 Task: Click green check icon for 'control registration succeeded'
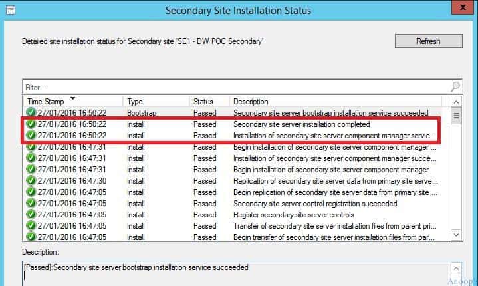click(x=31, y=204)
